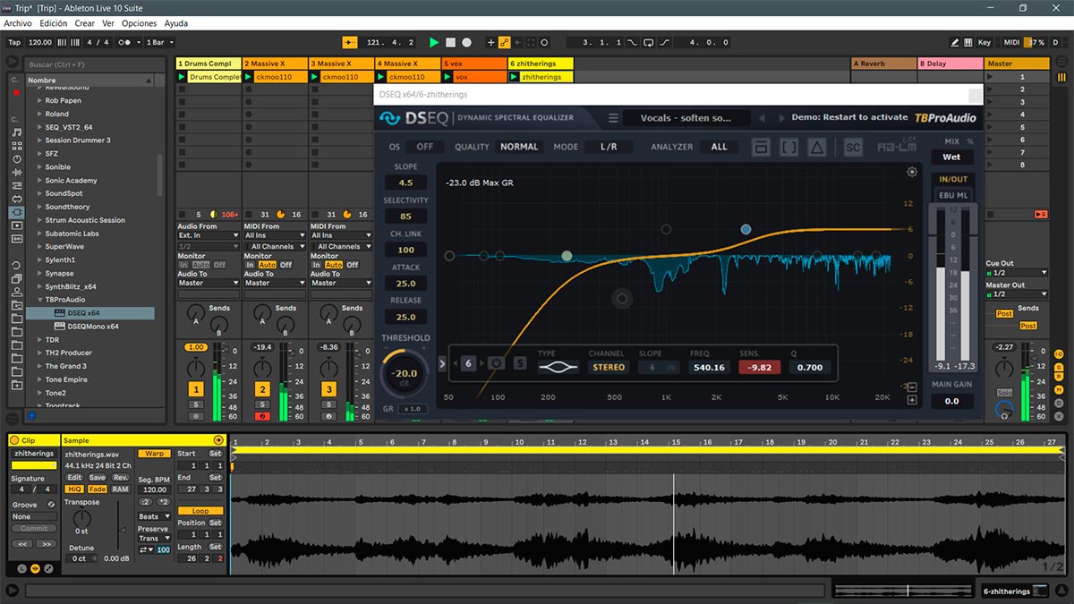Open the Ayuda menu
Screen dimensions: 1074x604
176,23
